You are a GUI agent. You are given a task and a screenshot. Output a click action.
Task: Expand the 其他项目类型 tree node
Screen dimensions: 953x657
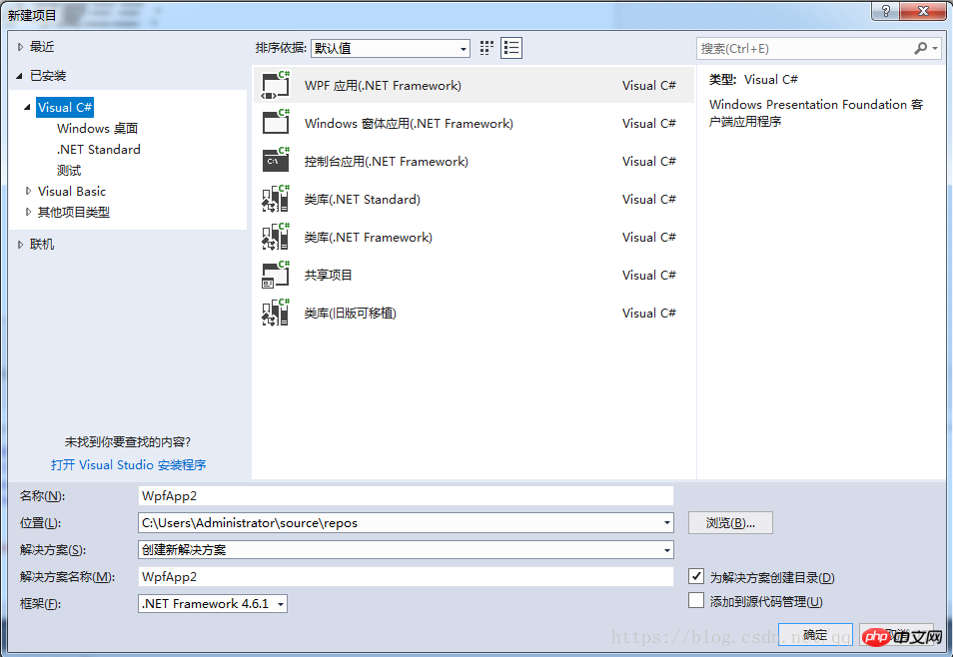[x=28, y=212]
